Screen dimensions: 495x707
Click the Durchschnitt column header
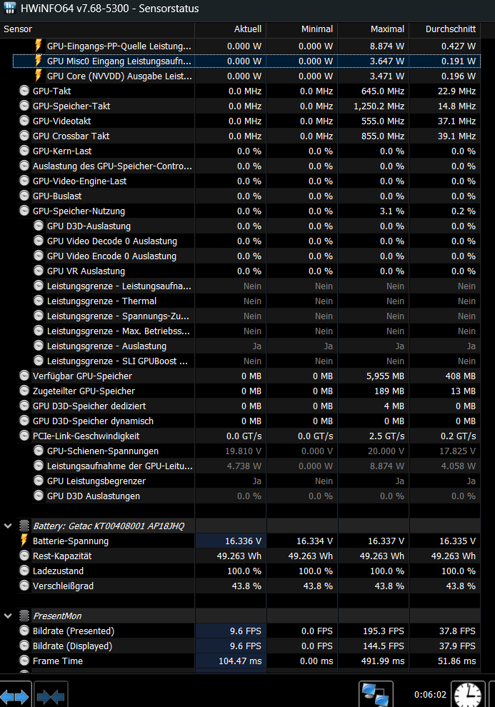(445, 29)
